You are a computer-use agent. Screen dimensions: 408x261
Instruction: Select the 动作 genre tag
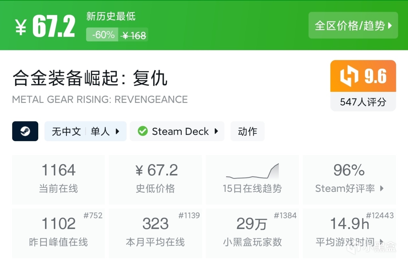tap(247, 131)
